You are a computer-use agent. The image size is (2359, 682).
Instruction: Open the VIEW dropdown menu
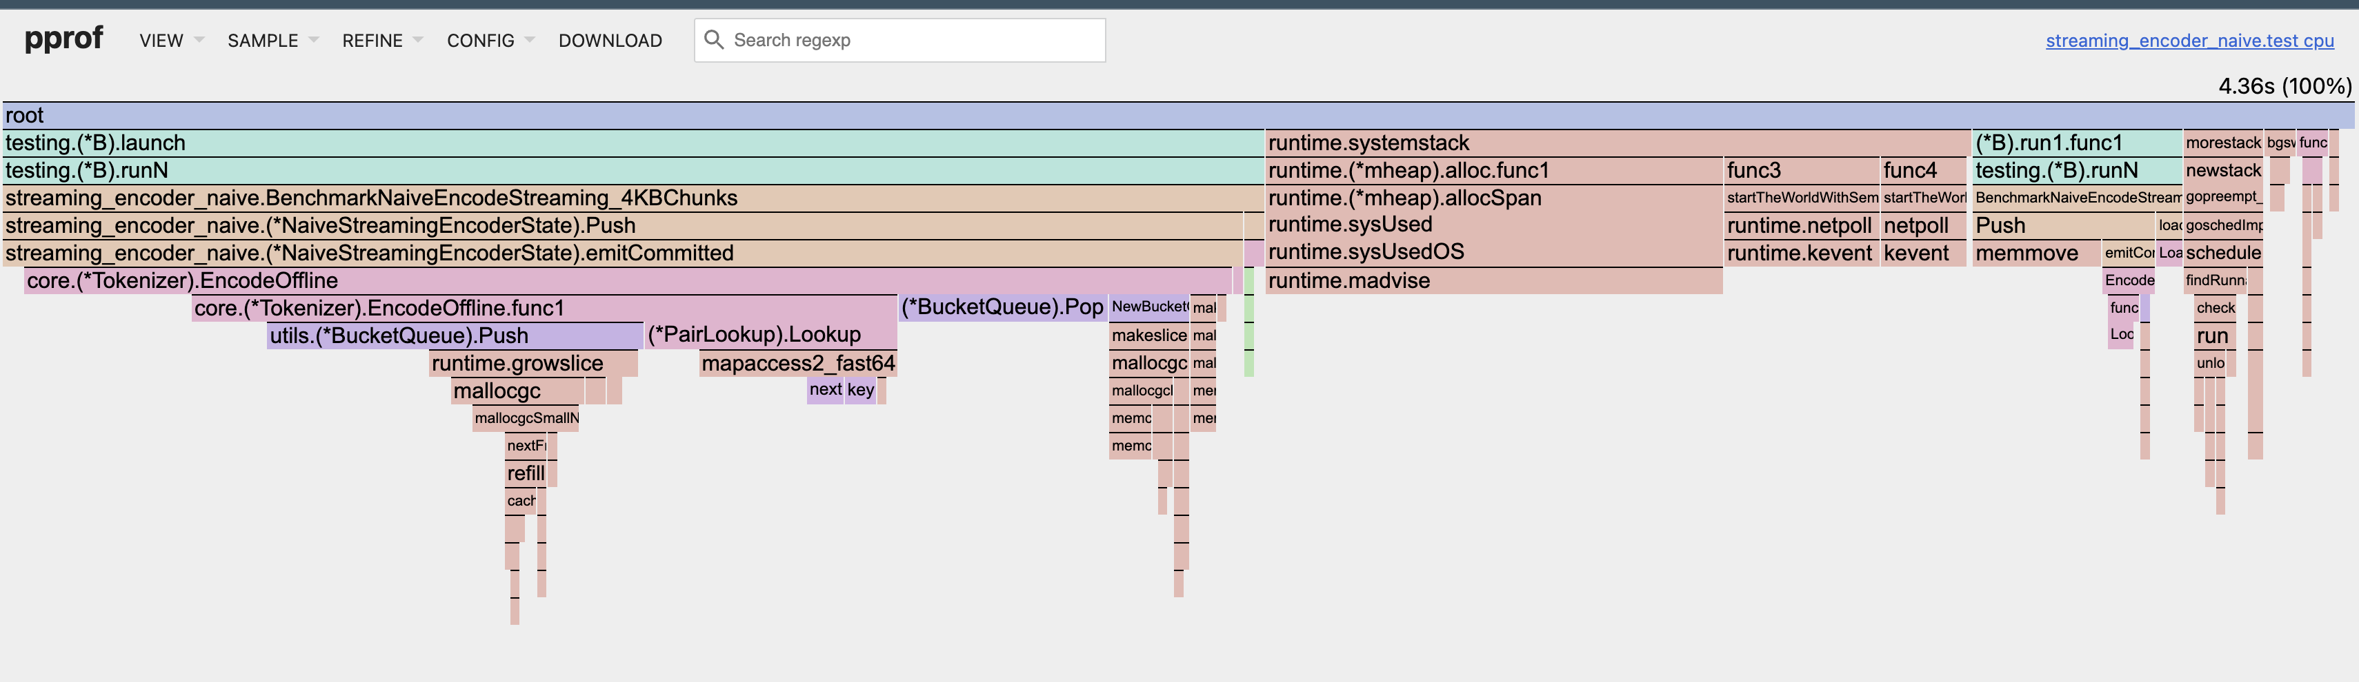click(x=161, y=40)
